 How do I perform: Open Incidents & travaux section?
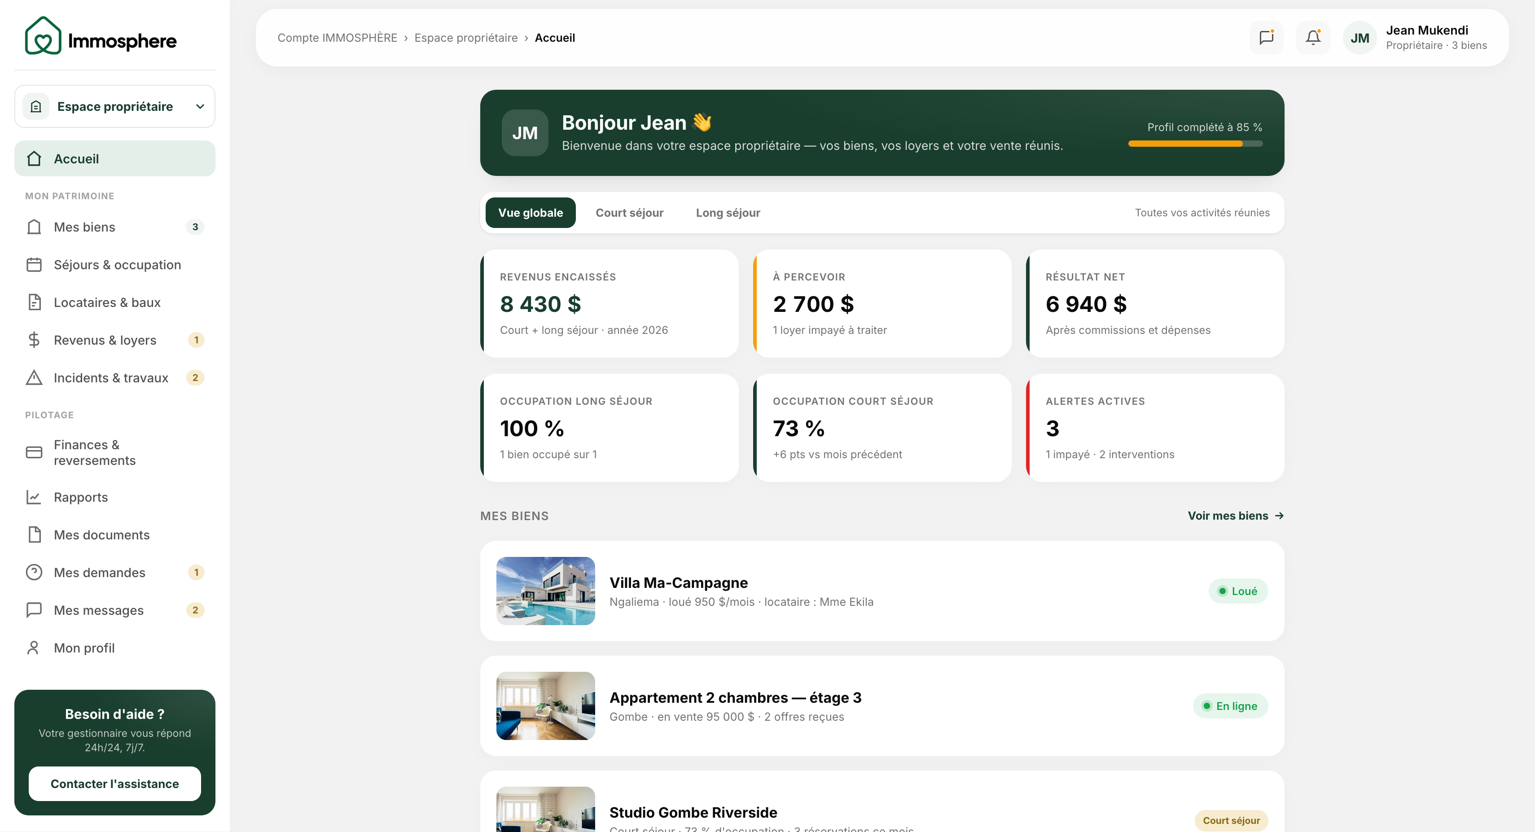tap(115, 378)
